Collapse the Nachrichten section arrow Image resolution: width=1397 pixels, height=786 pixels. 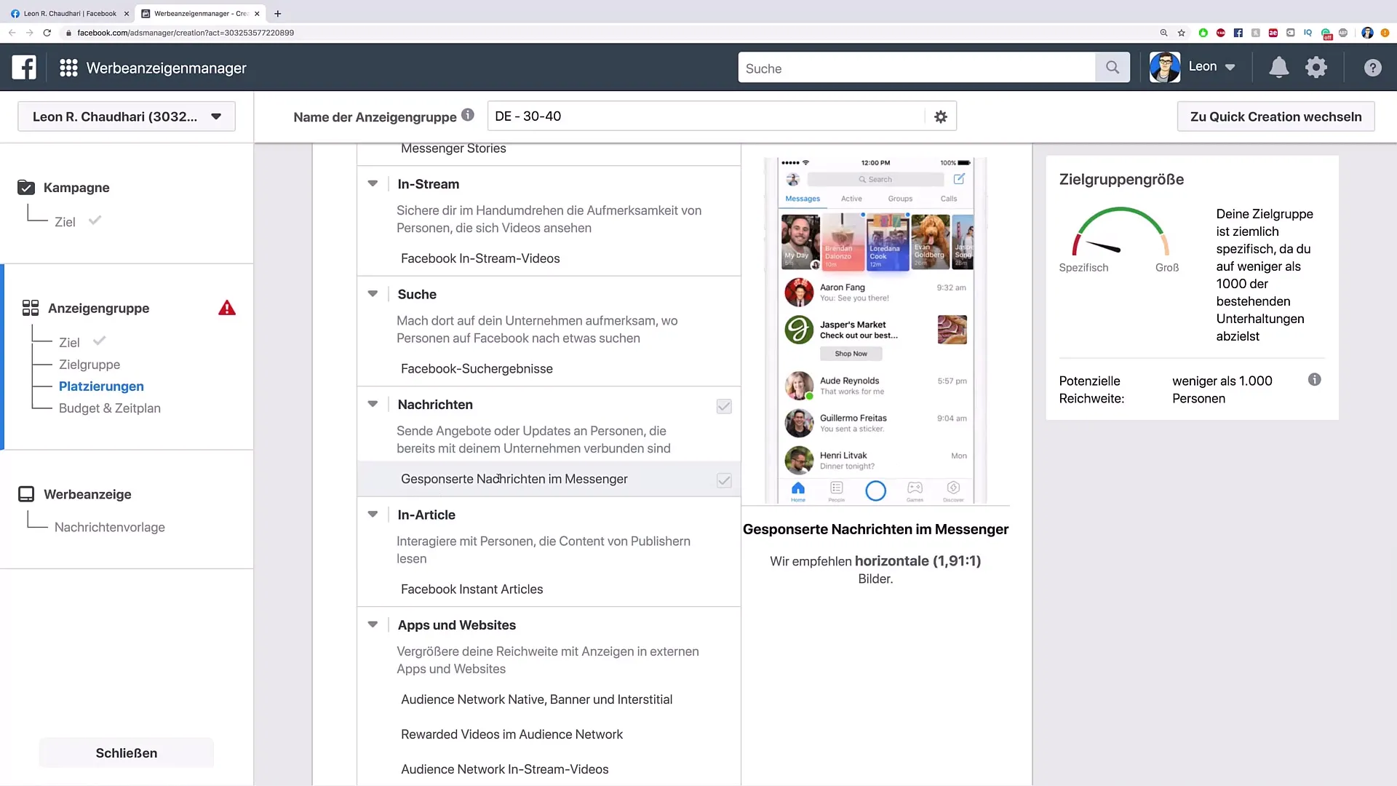click(x=373, y=404)
